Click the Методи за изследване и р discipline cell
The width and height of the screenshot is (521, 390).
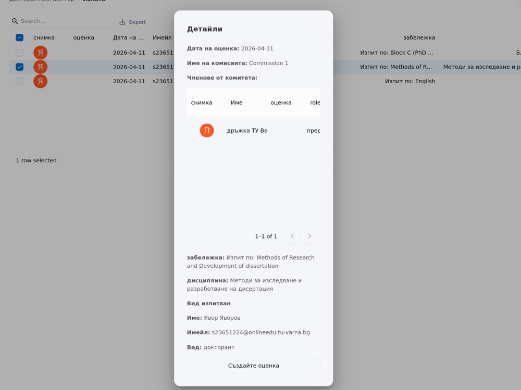click(x=482, y=67)
